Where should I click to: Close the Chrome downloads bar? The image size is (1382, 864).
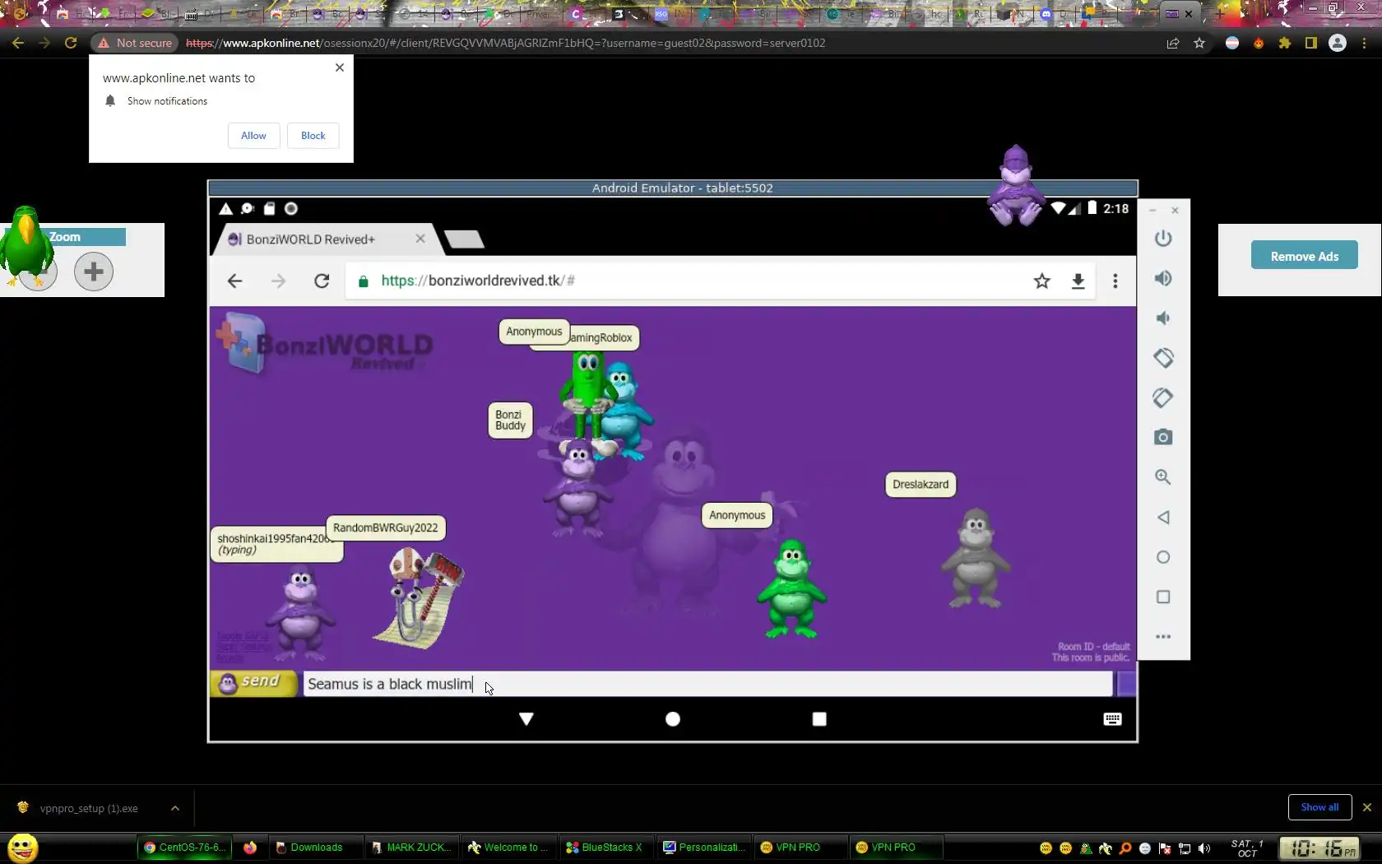pos(1367,807)
